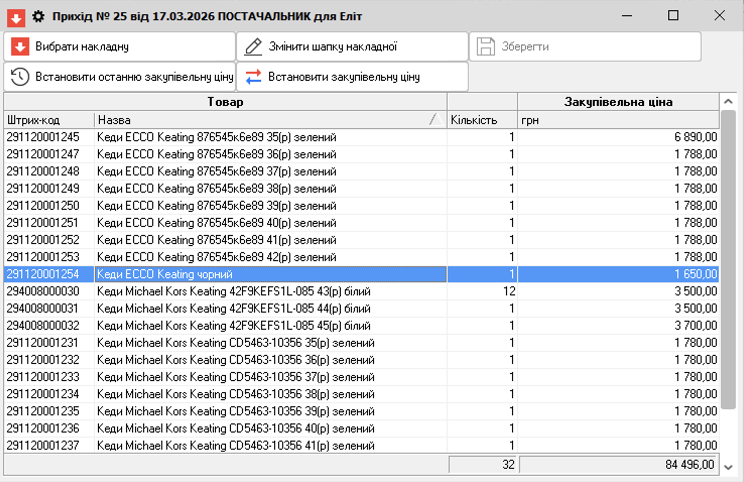Click the red import icon in the title bar
The width and height of the screenshot is (744, 482).
tap(17, 16)
